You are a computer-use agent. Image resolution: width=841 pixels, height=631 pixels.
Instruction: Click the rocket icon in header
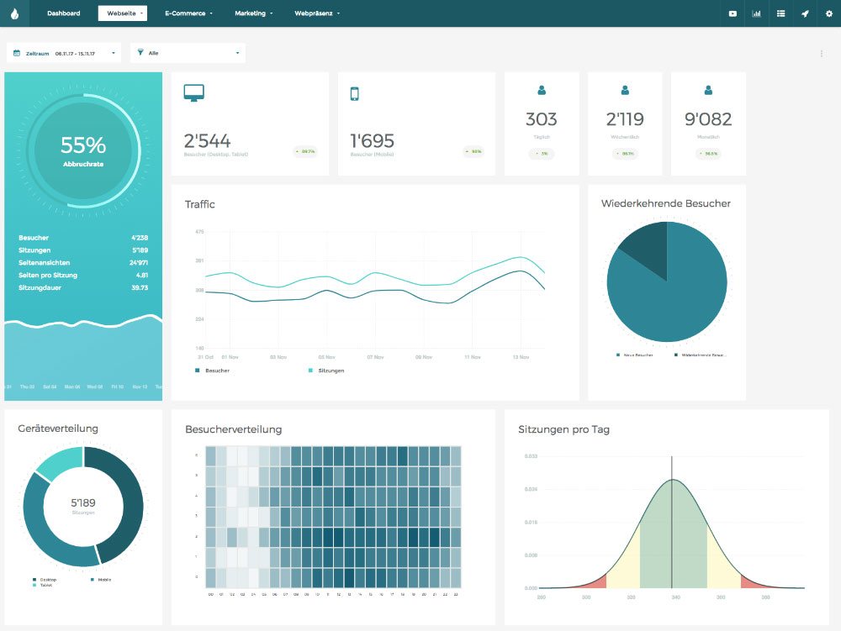805,13
